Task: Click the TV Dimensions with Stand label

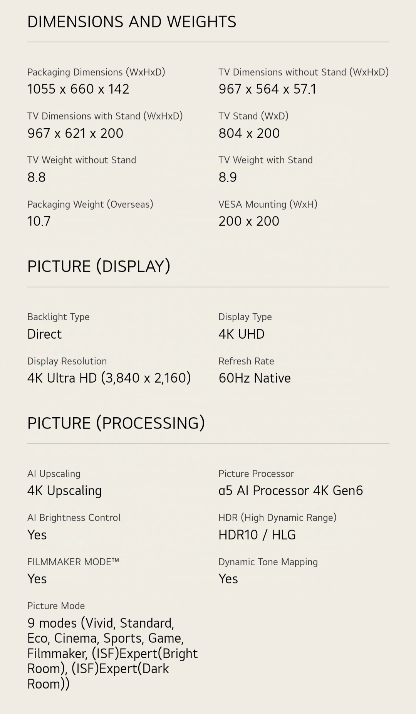Action: 105,116
